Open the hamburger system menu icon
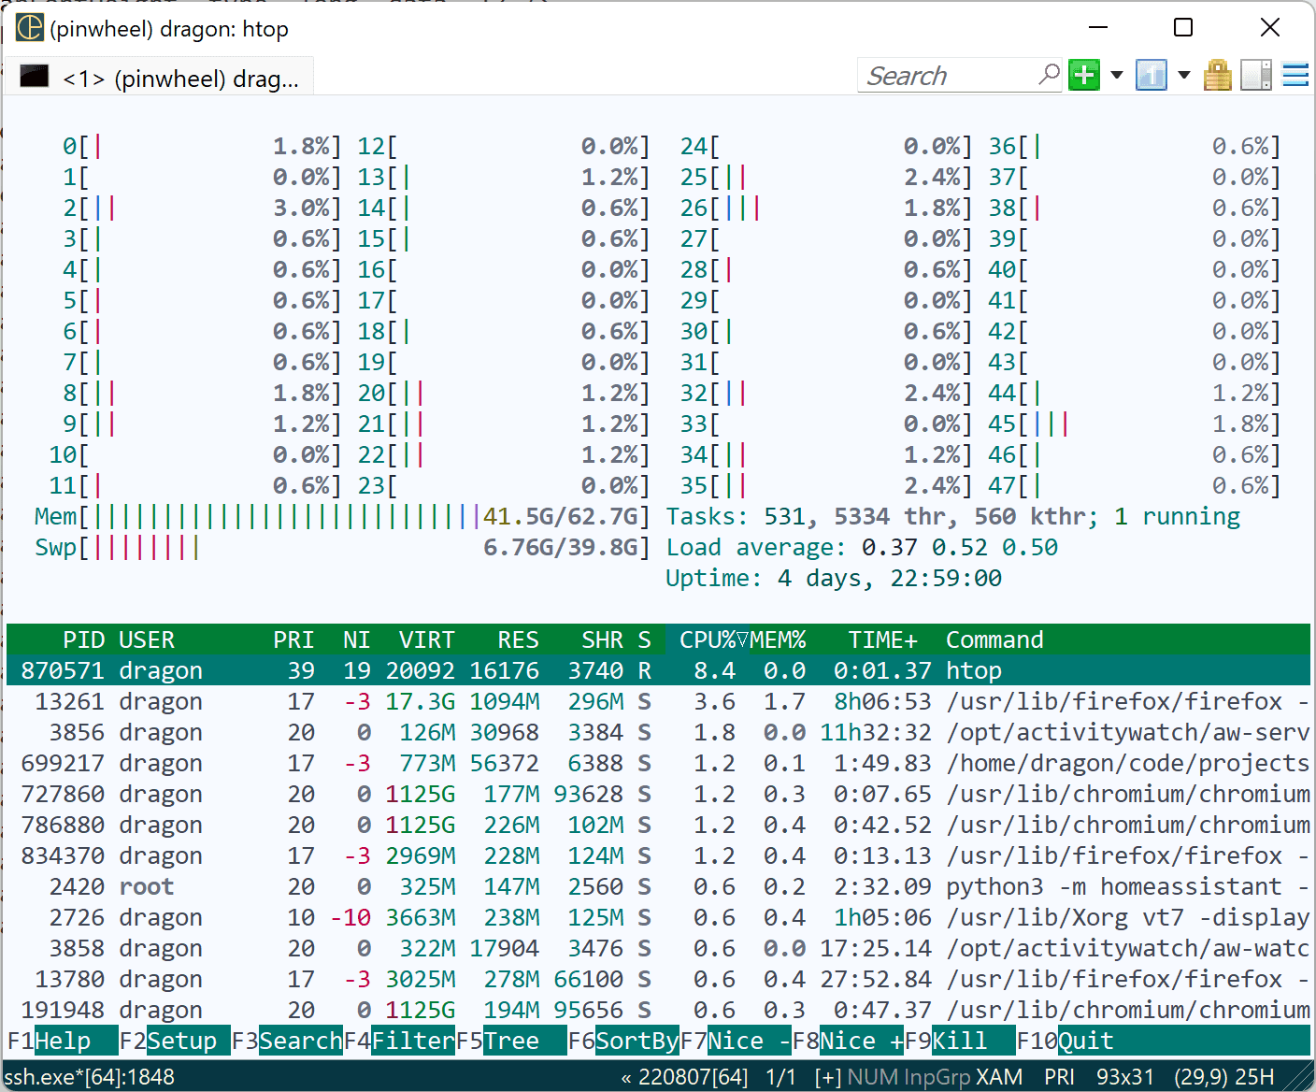 pos(1295,75)
